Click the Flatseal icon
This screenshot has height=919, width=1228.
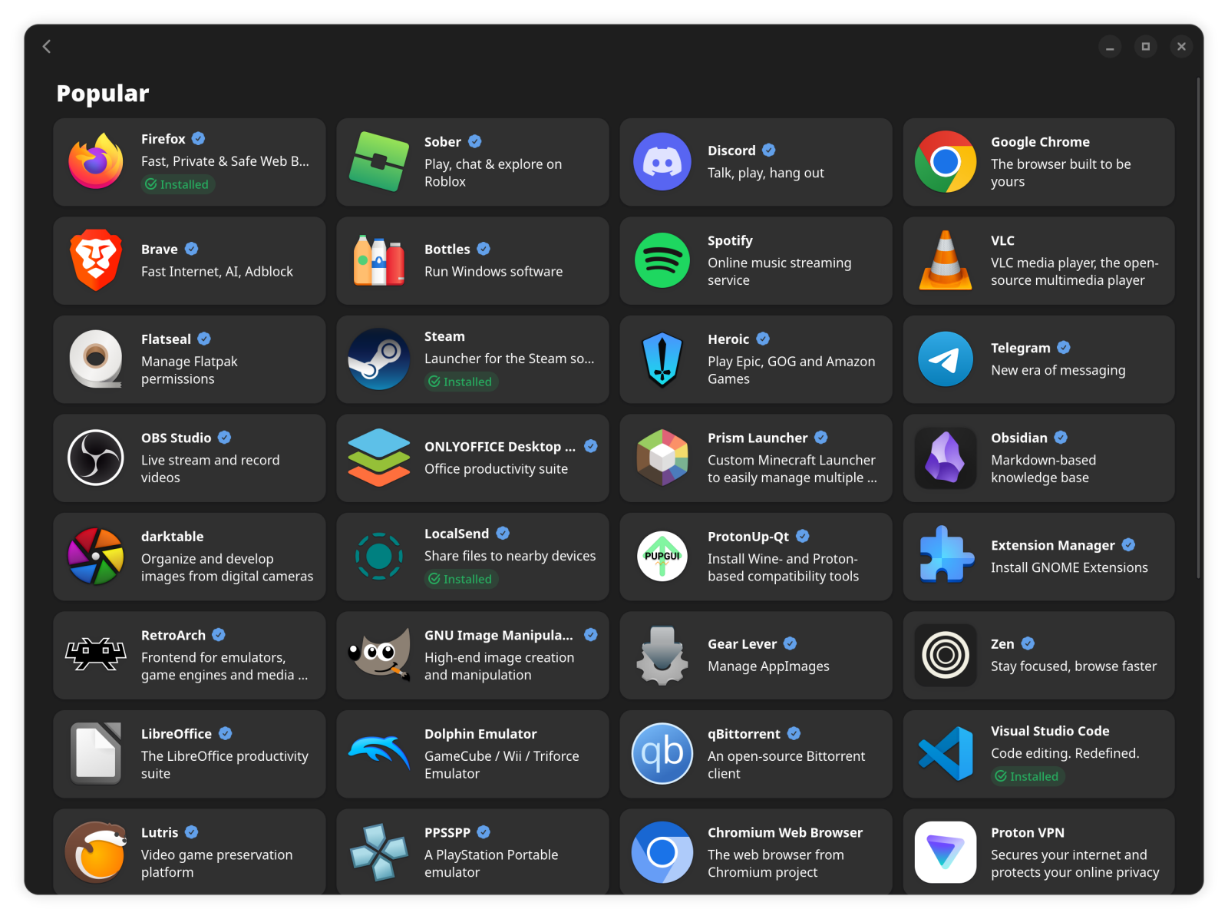(96, 359)
